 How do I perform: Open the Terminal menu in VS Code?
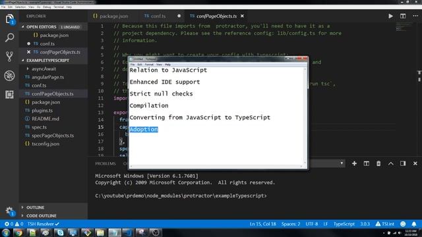click(x=59, y=7)
